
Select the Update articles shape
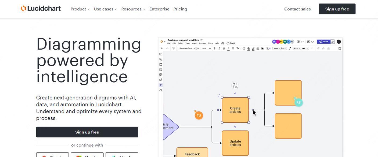click(x=235, y=143)
